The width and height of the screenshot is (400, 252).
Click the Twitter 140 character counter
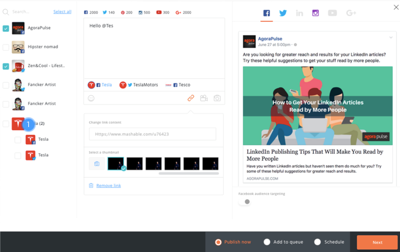pyautogui.click(x=109, y=12)
